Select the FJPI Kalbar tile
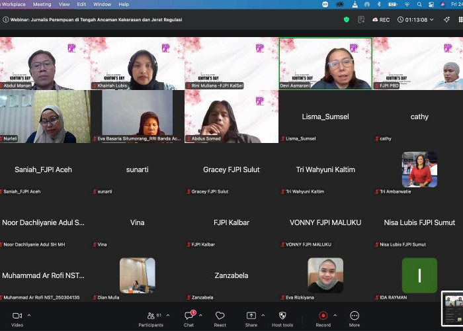463x331 pixels. [x=232, y=222]
